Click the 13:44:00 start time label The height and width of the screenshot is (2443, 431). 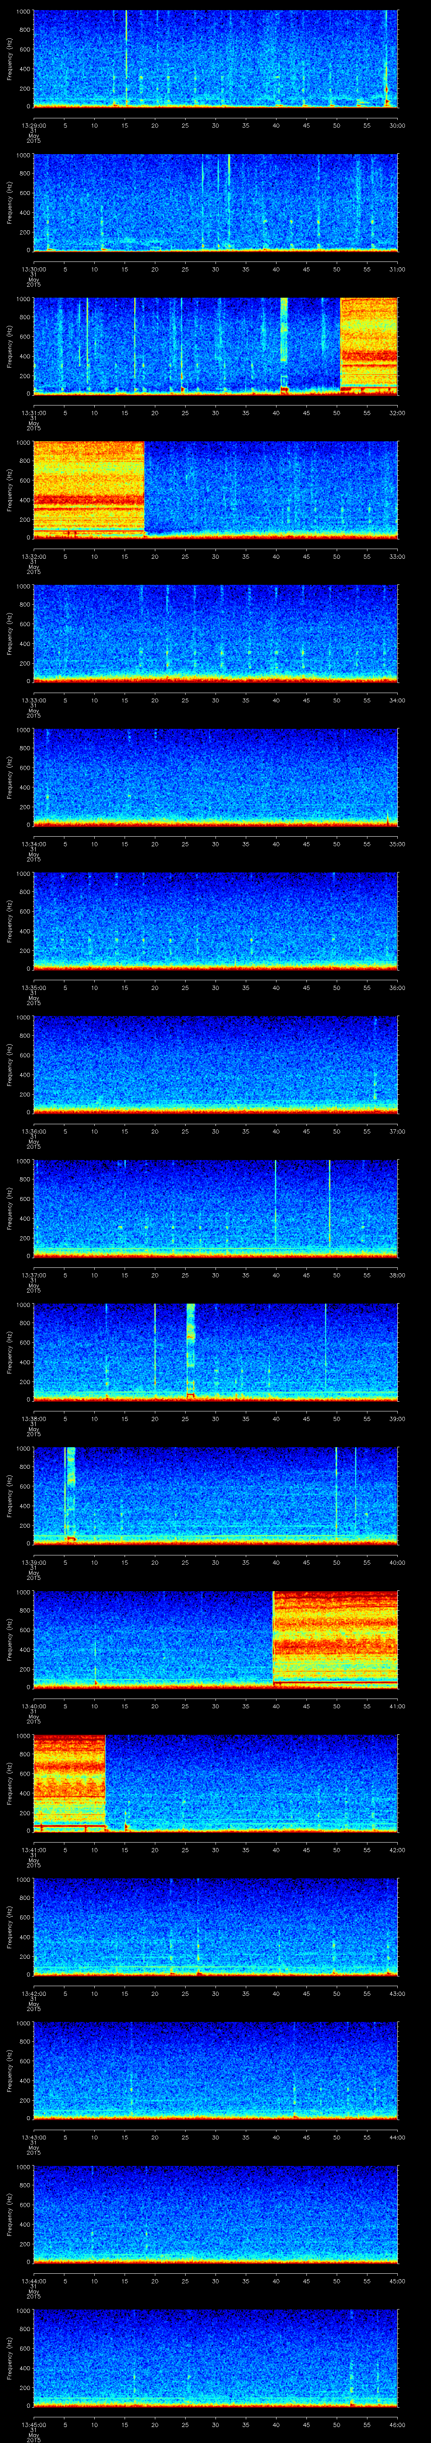pyautogui.click(x=33, y=2281)
